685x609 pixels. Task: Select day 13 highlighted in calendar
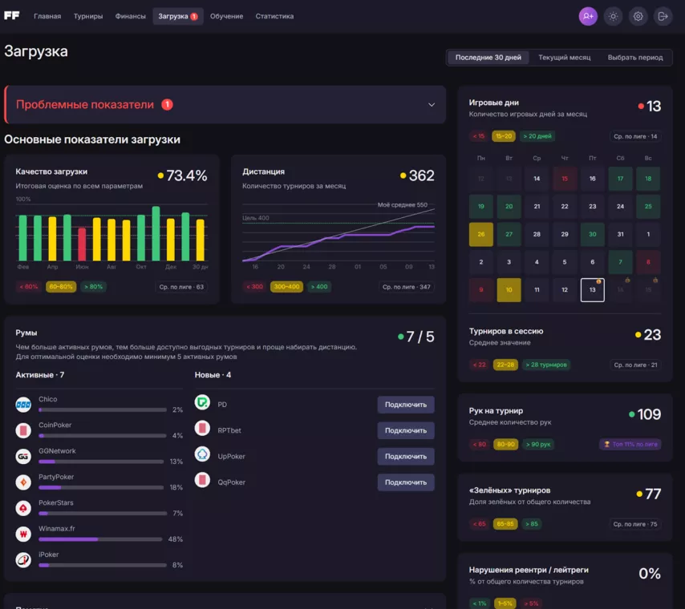(592, 290)
